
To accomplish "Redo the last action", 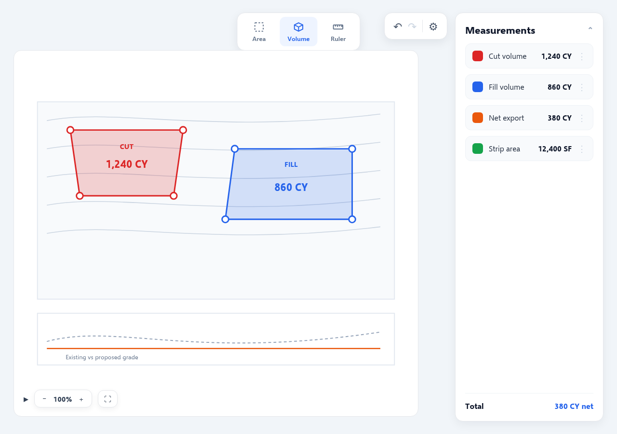I will click(412, 27).
